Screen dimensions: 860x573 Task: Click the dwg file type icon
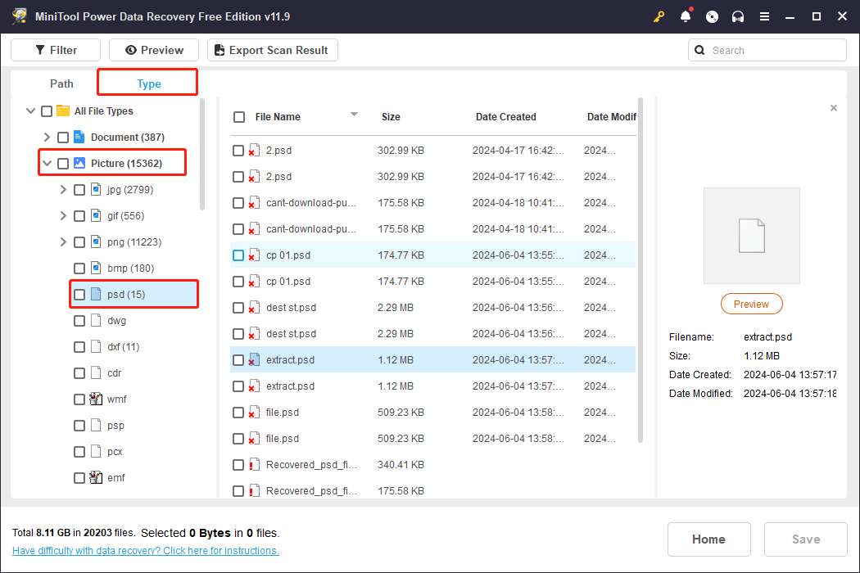tap(96, 321)
